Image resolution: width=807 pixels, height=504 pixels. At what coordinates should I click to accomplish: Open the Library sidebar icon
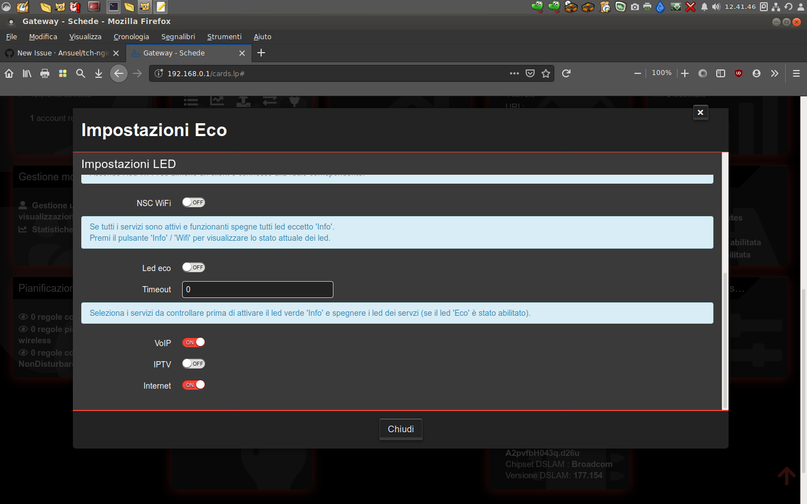26,73
